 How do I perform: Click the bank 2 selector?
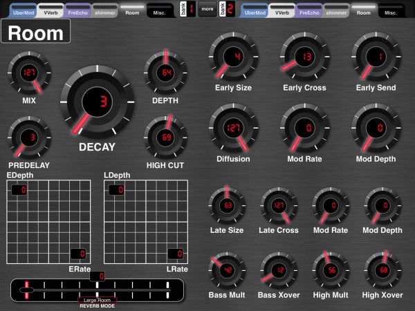[x=227, y=9]
